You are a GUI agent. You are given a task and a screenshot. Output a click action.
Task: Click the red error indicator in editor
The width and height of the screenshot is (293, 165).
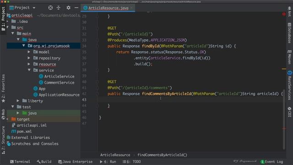[284, 14]
